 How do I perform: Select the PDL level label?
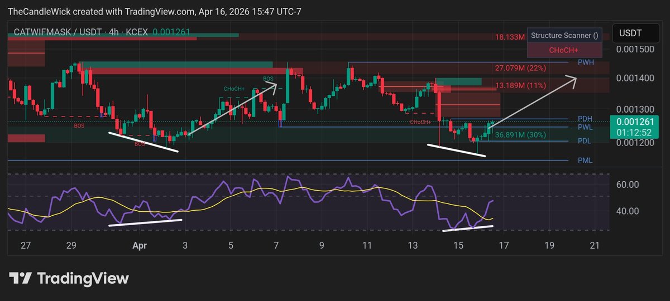(x=585, y=141)
